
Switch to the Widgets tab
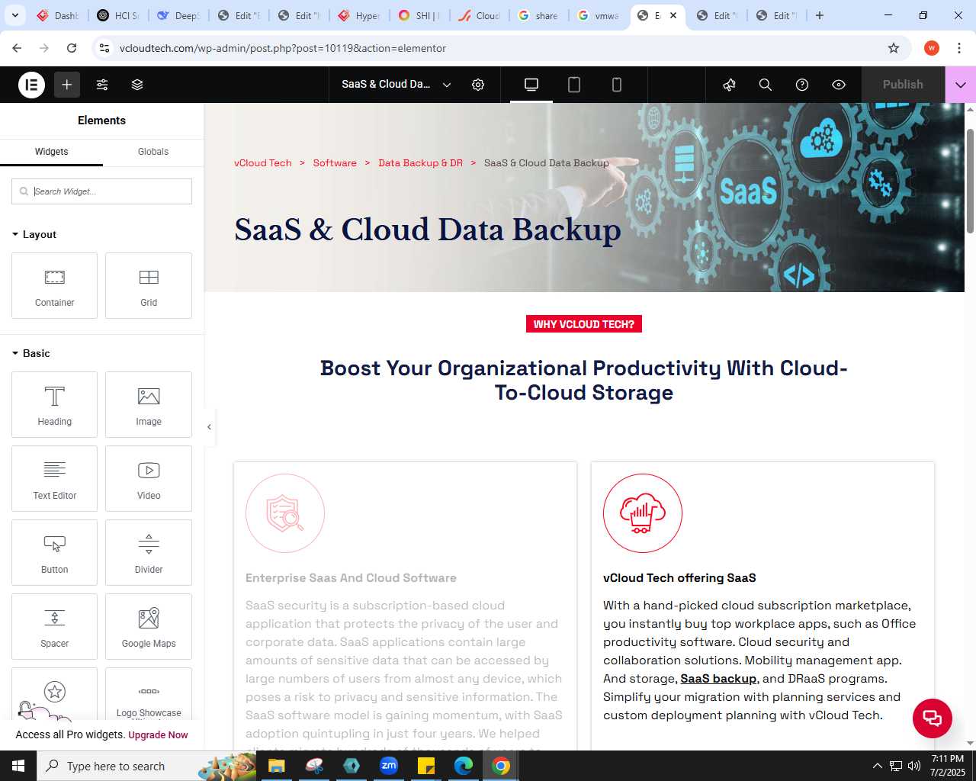point(51,152)
